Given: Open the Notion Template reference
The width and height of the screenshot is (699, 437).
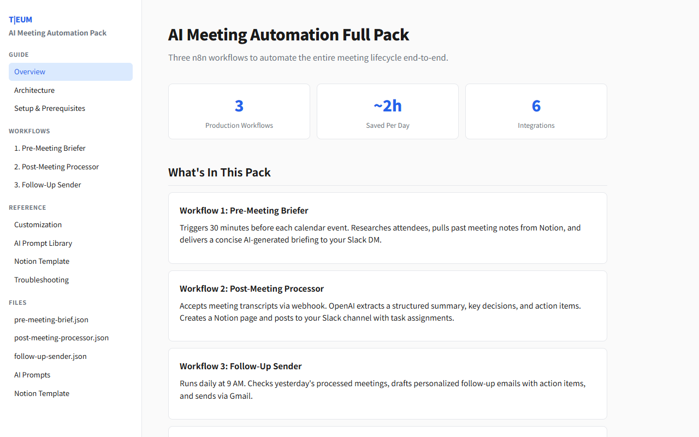Looking at the screenshot, I should [x=42, y=261].
